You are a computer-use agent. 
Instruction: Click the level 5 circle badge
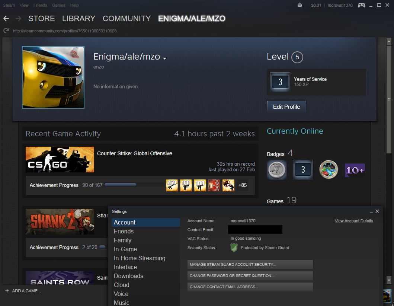point(297,57)
